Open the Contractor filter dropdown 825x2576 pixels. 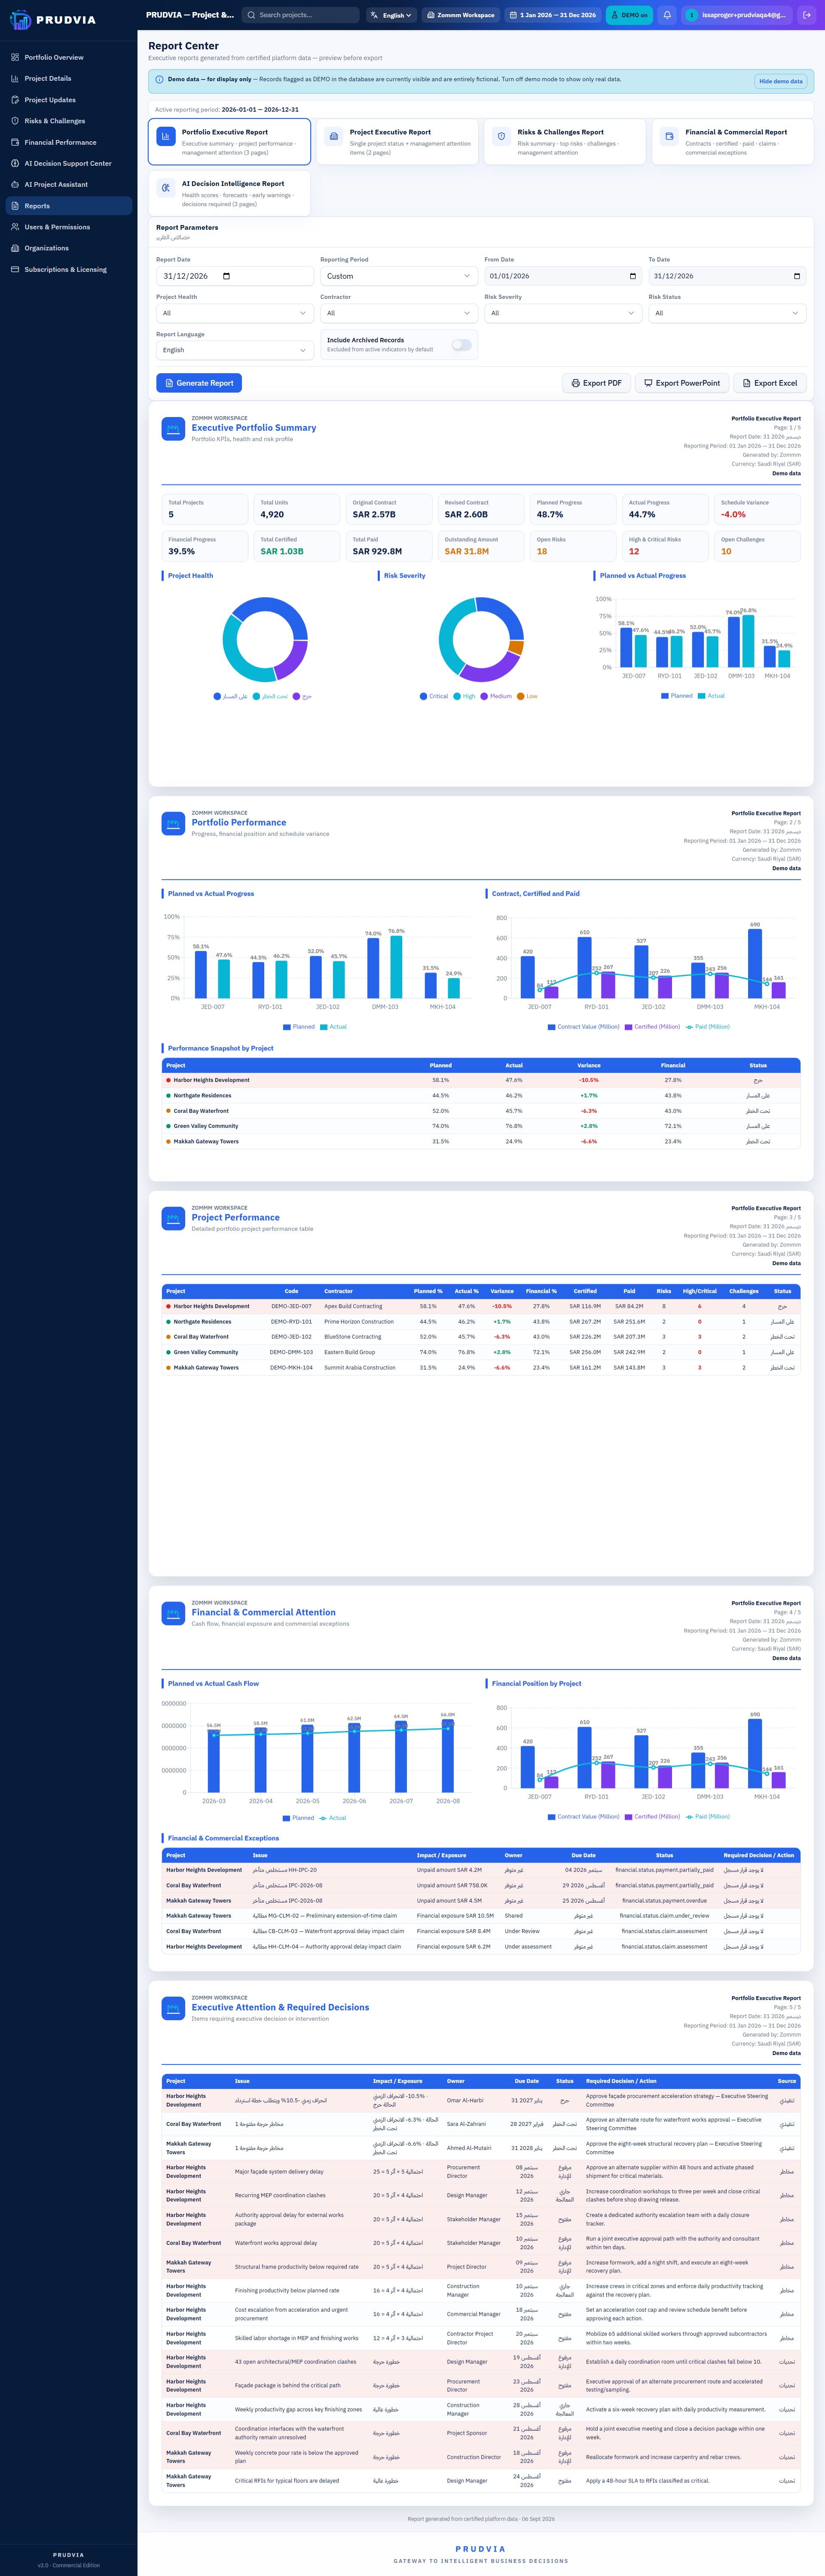coord(399,313)
